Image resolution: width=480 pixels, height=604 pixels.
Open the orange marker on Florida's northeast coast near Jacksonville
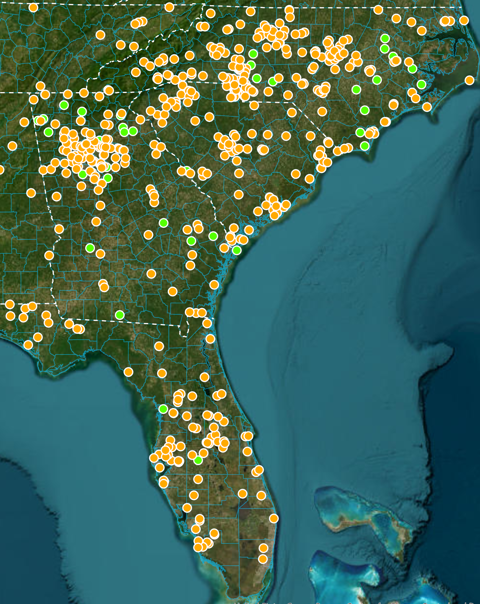(x=210, y=338)
